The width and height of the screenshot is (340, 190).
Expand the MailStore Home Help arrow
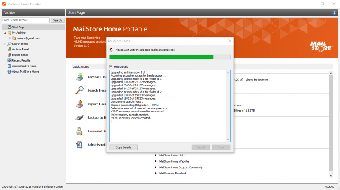click(156, 155)
